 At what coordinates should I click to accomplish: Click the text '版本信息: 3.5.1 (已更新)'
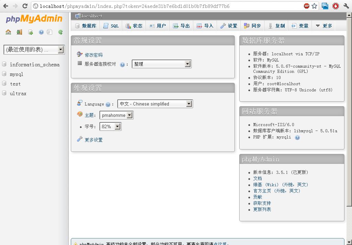tap(280, 172)
